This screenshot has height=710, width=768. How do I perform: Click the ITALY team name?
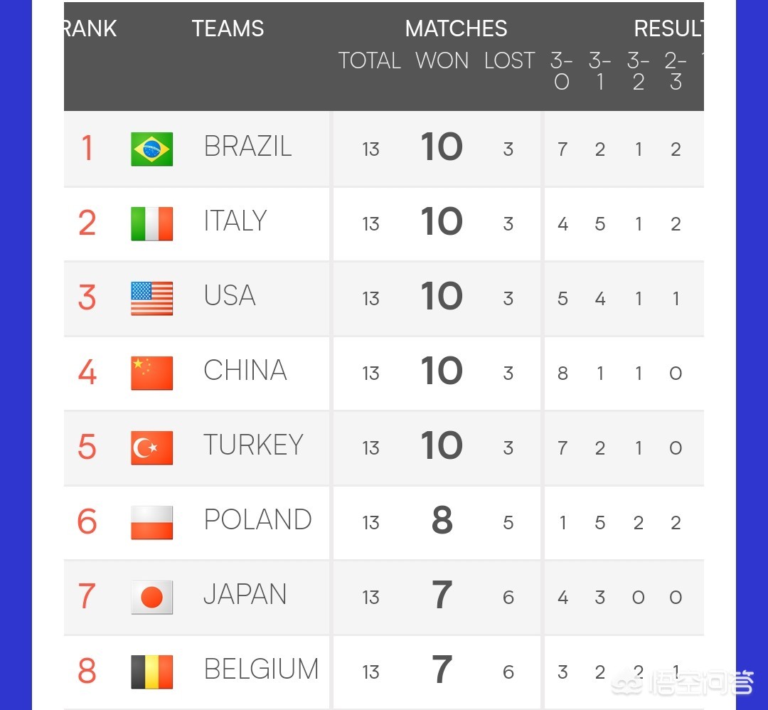coord(235,221)
